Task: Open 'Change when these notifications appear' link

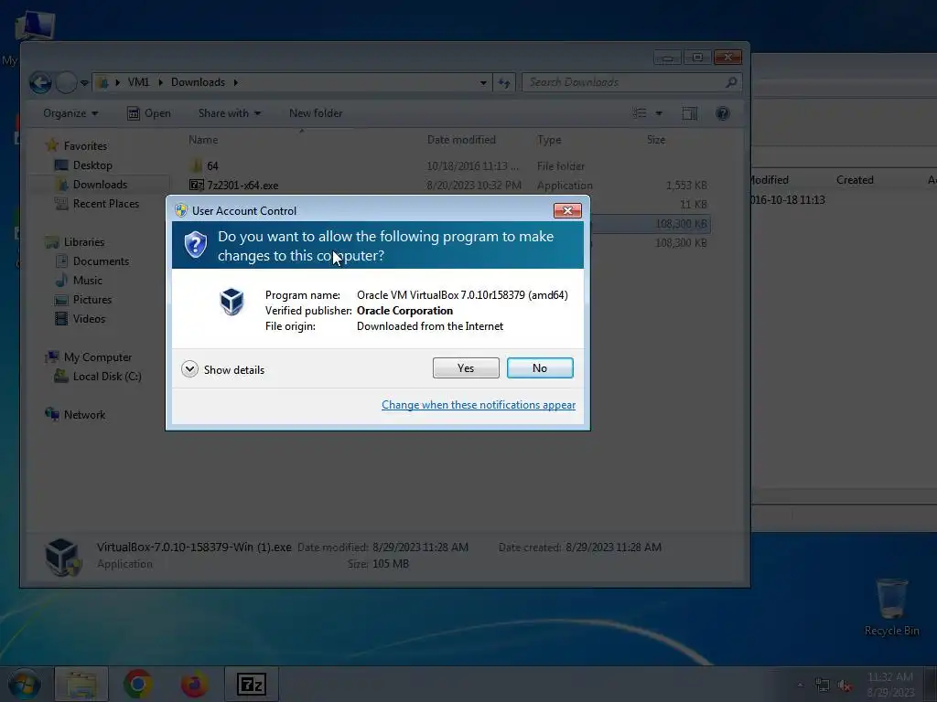Action: (x=478, y=405)
